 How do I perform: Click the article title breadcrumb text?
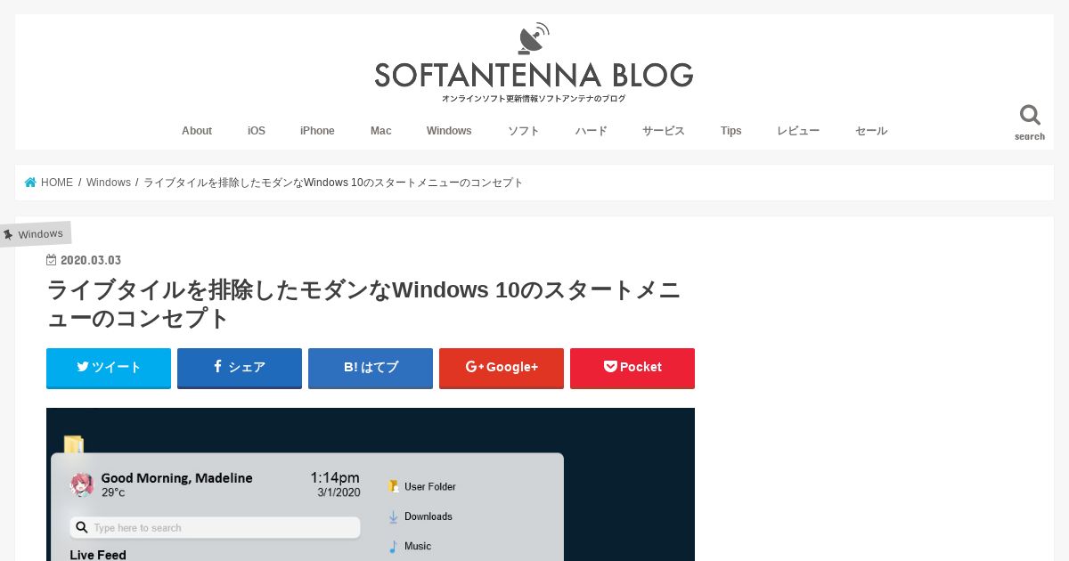[333, 183]
